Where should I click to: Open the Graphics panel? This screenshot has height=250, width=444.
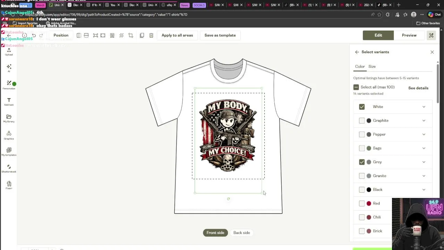(x=9, y=135)
